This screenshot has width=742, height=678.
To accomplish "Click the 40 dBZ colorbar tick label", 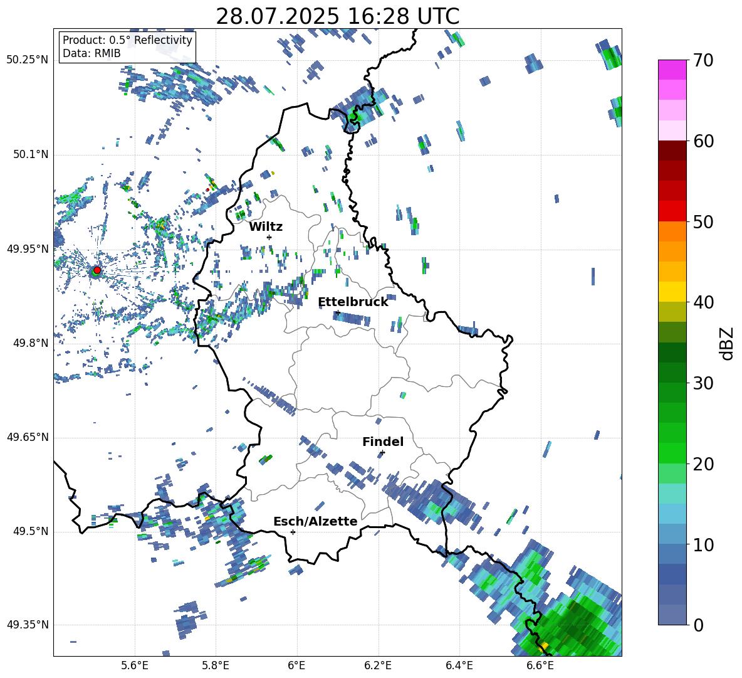I will pyautogui.click(x=703, y=302).
